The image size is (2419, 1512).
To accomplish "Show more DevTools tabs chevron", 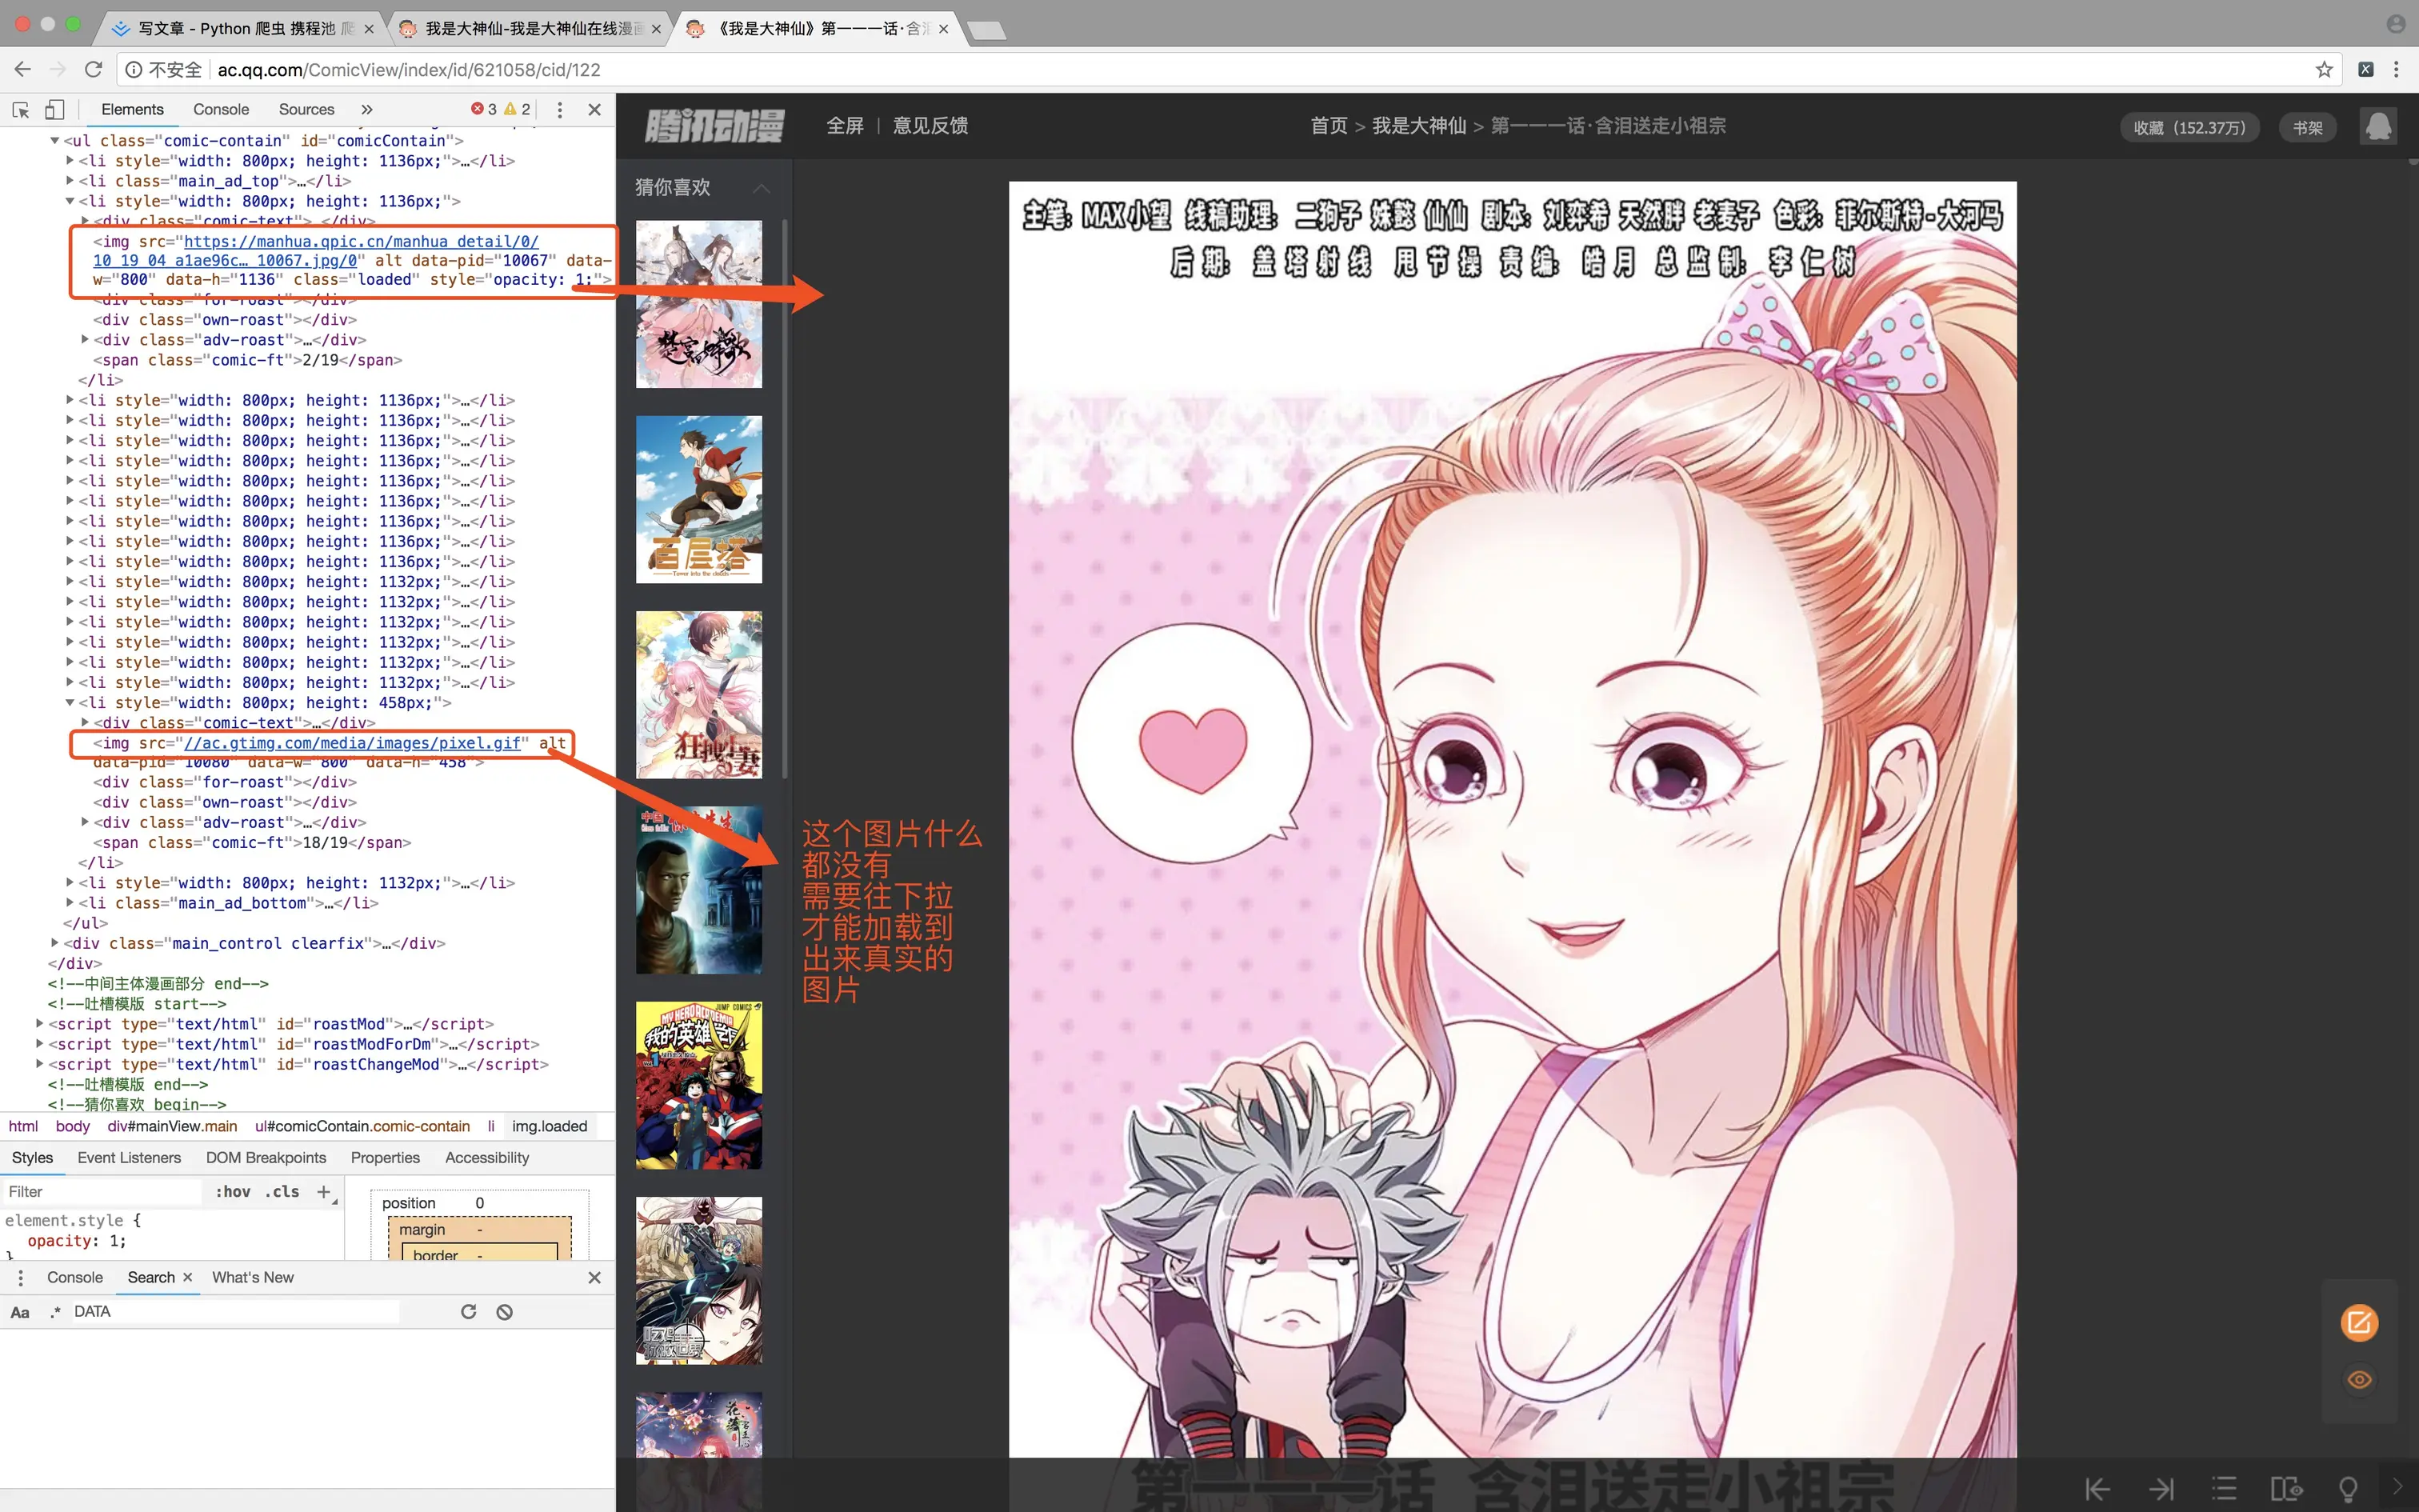I will pos(367,109).
